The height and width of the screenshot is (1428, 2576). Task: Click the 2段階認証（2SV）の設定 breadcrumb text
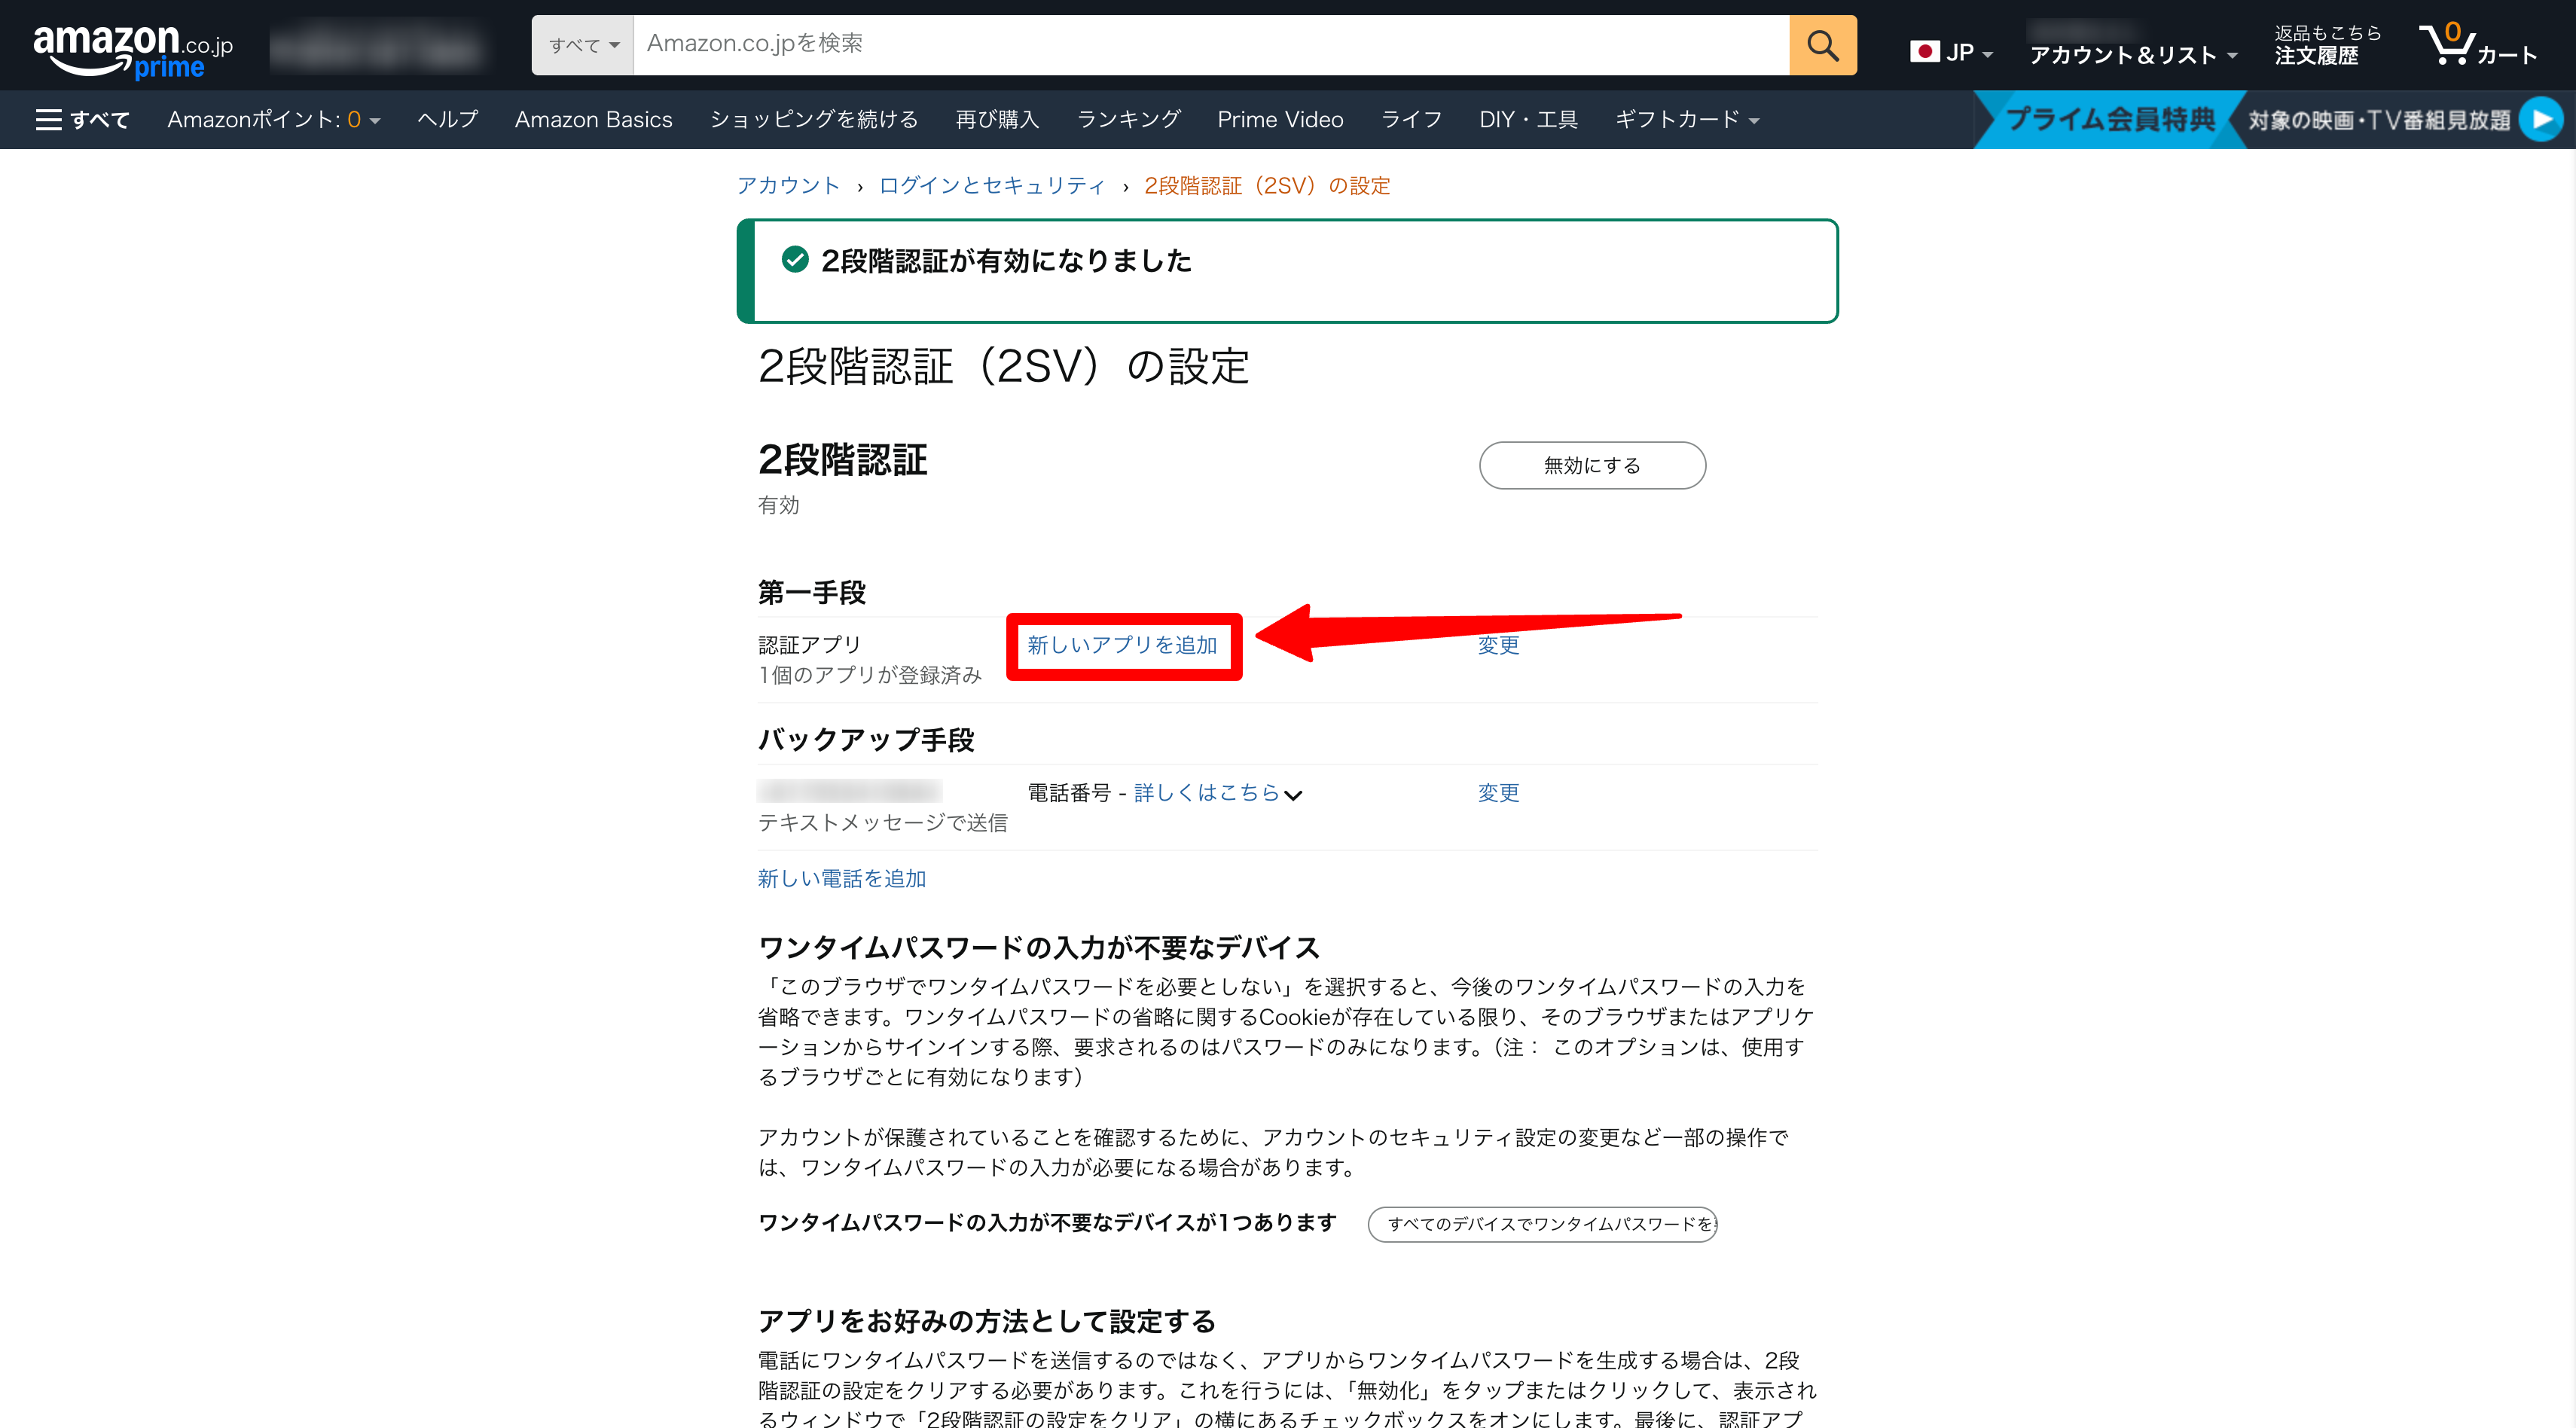[x=1267, y=186]
